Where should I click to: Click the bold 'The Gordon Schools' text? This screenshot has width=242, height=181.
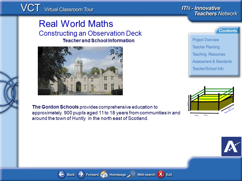(55, 107)
